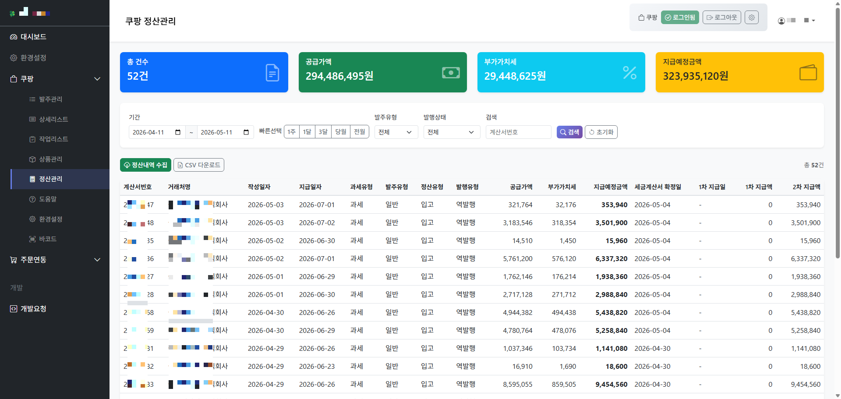Click the 계산서번호 column header
Viewport: 841px width, 399px height.
coord(138,187)
